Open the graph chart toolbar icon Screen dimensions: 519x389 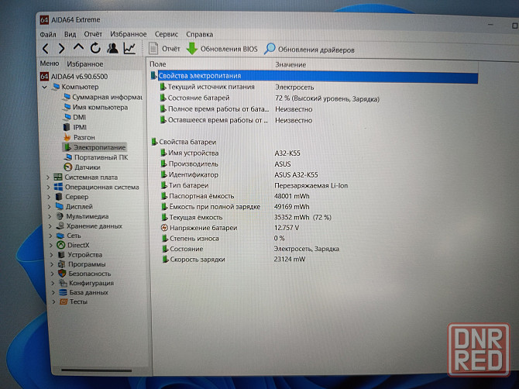tap(129, 49)
